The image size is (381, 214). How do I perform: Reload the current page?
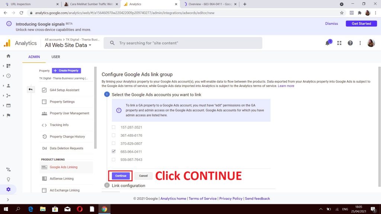tap(21, 13)
